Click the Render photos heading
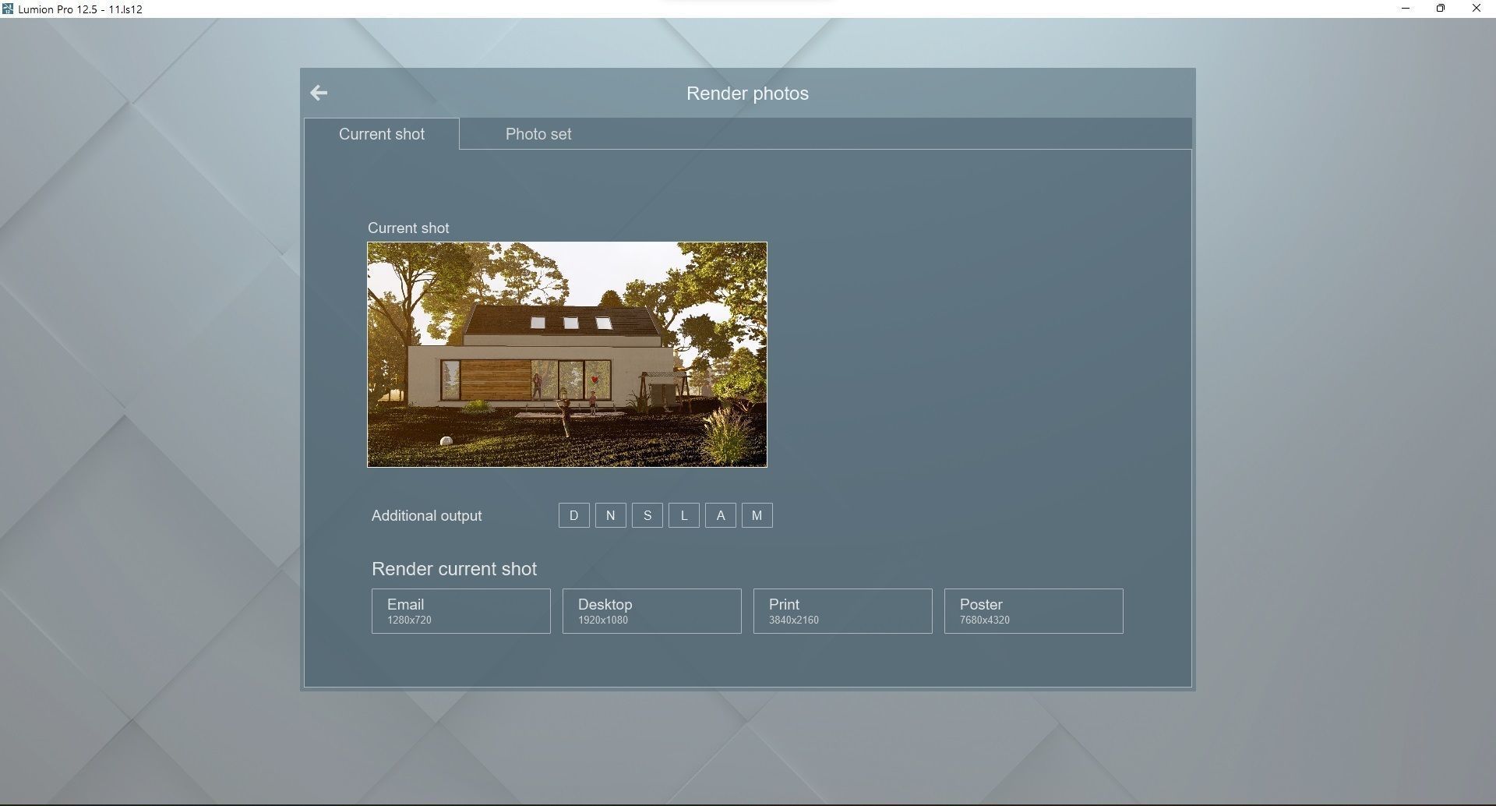 [x=747, y=94]
